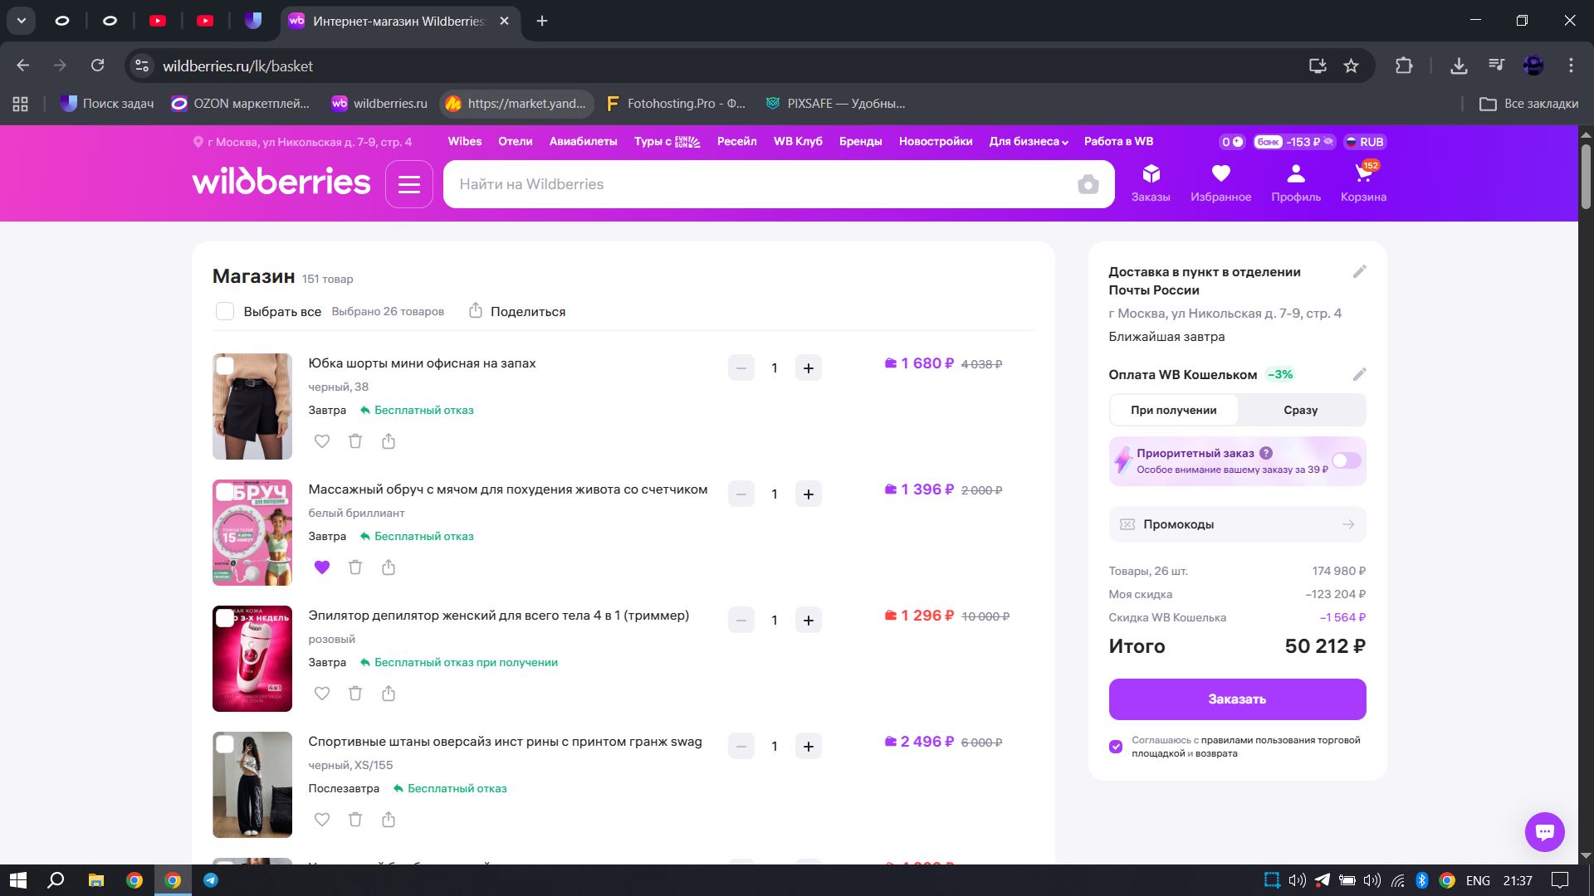Edit delivery address with pencil icon

tap(1359, 272)
